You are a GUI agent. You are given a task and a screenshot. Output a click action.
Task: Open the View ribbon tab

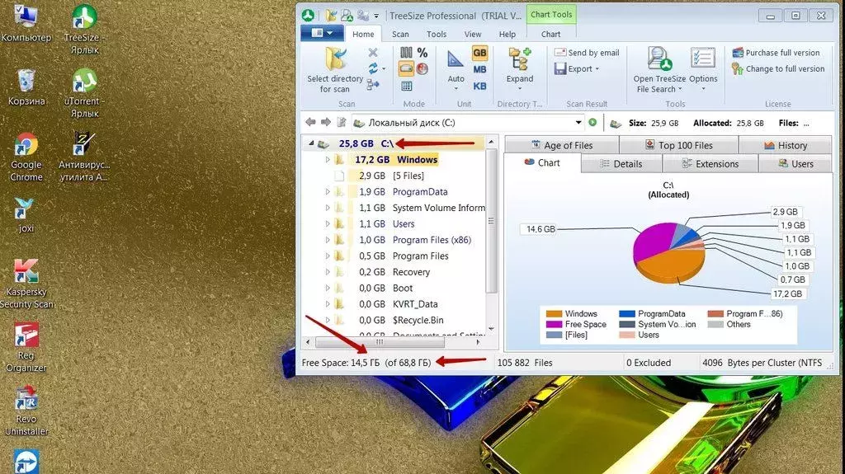(473, 34)
